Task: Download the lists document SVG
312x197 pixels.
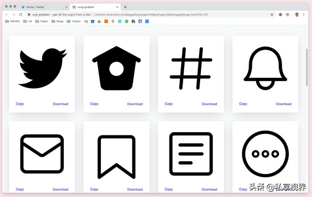Action: pyautogui.click(x=210, y=190)
